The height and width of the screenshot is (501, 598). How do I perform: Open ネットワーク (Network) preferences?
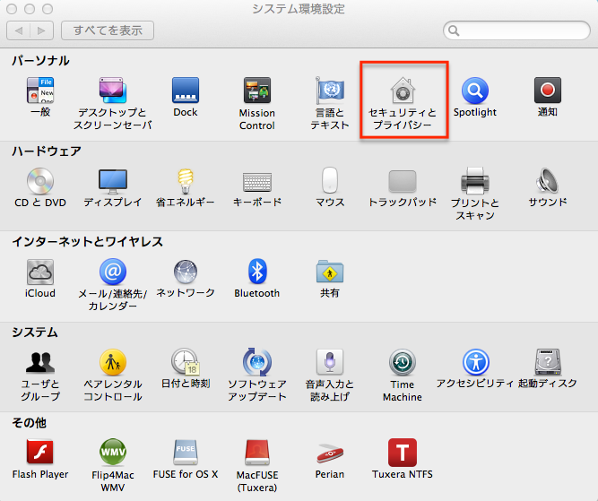pyautogui.click(x=186, y=272)
